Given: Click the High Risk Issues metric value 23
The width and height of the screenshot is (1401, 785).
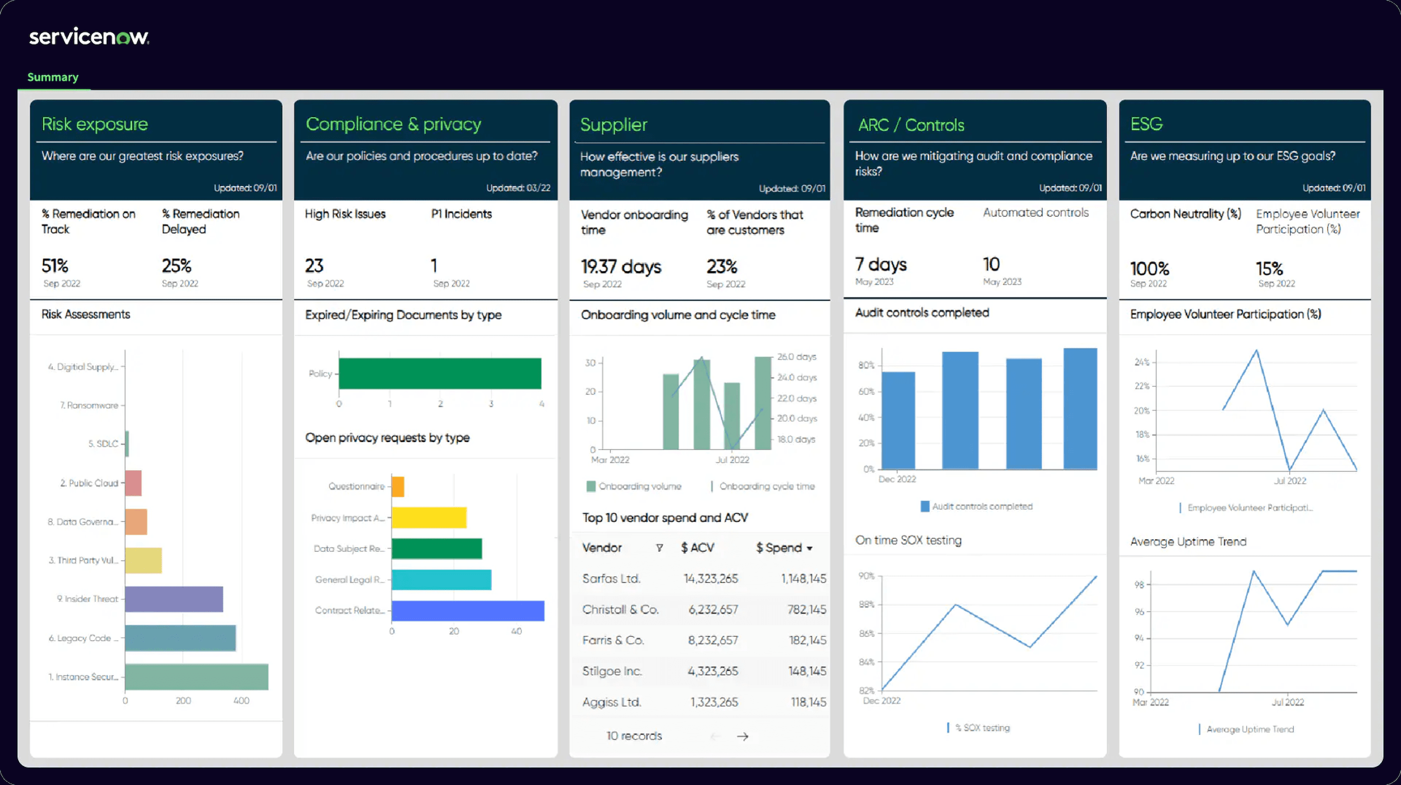Looking at the screenshot, I should [315, 266].
